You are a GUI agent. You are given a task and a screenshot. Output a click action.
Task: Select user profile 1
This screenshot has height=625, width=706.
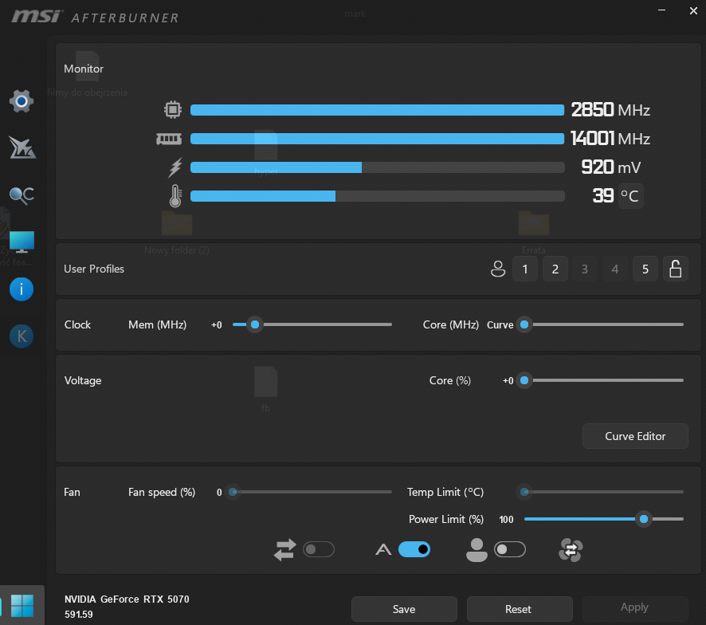point(524,269)
